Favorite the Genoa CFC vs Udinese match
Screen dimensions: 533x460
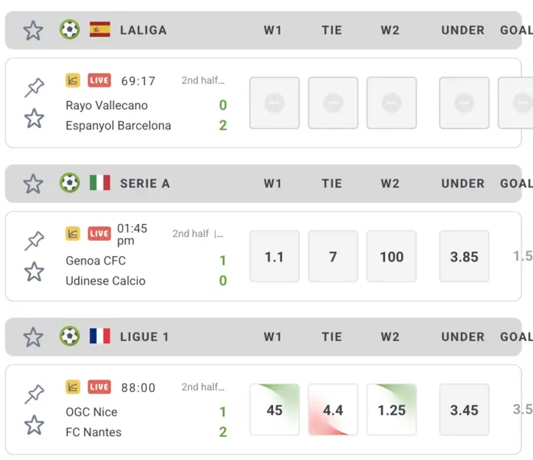click(34, 271)
